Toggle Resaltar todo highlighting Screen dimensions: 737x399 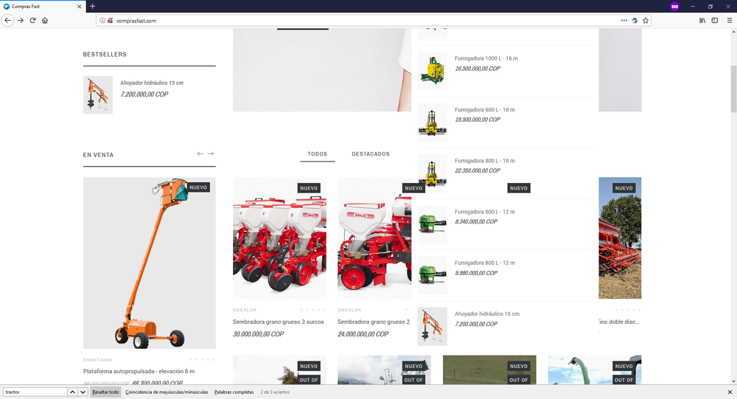click(x=105, y=392)
